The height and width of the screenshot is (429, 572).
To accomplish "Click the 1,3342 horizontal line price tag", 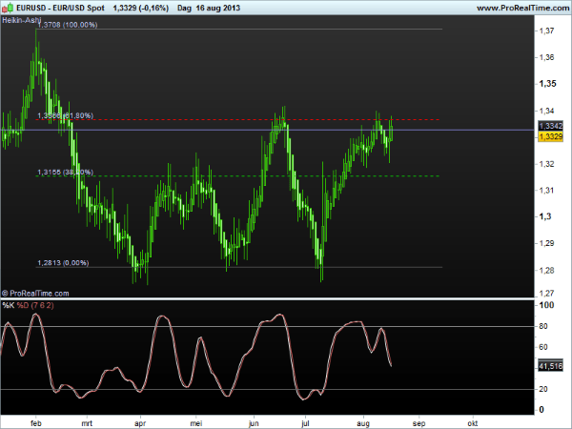I will tap(550, 126).
